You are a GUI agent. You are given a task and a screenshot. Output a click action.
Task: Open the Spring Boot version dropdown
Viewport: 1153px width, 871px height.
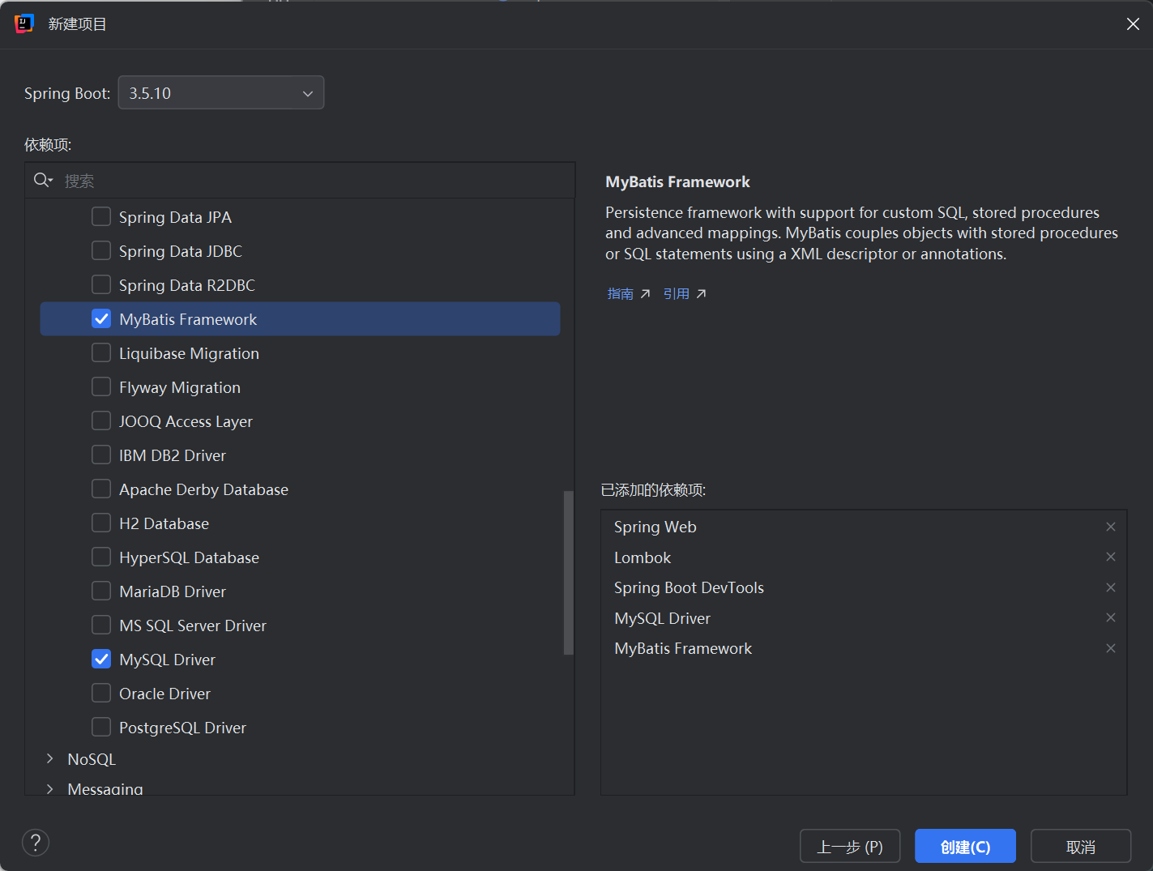[221, 93]
